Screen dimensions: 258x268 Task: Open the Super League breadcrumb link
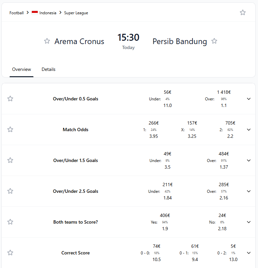click(x=76, y=13)
